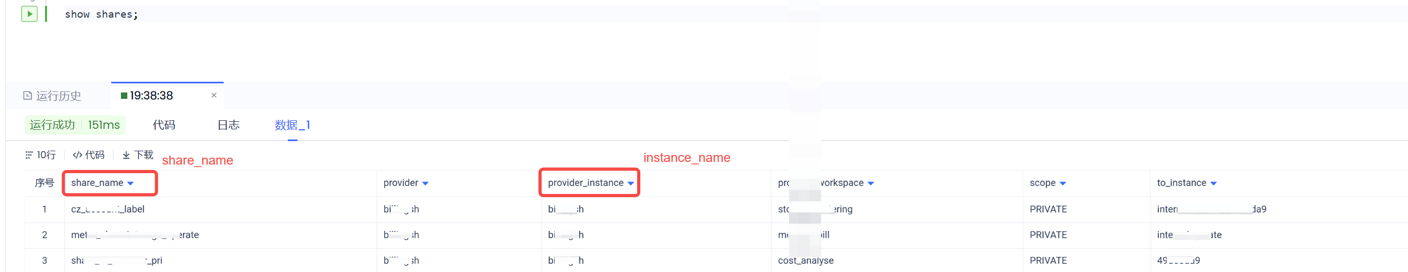Select the cost_analyse cell in row 3
Viewport: 1408px width, 272px height.
pyautogui.click(x=806, y=261)
